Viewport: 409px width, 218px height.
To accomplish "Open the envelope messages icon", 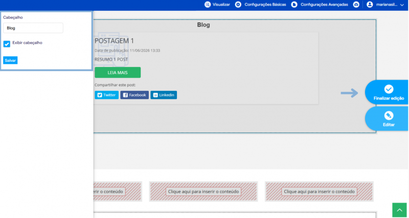I will pyautogui.click(x=356, y=5).
